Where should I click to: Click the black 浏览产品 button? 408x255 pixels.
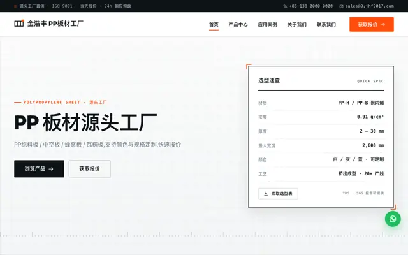tap(39, 169)
